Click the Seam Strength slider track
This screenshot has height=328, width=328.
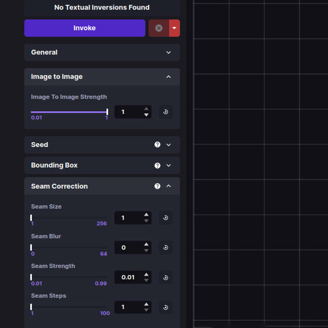tap(69, 277)
